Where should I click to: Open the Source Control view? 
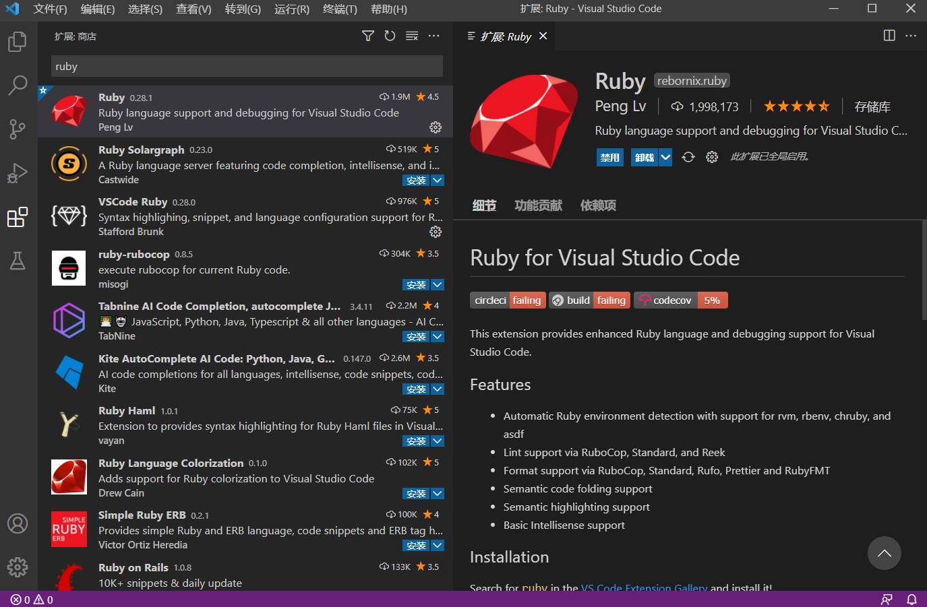[x=18, y=129]
